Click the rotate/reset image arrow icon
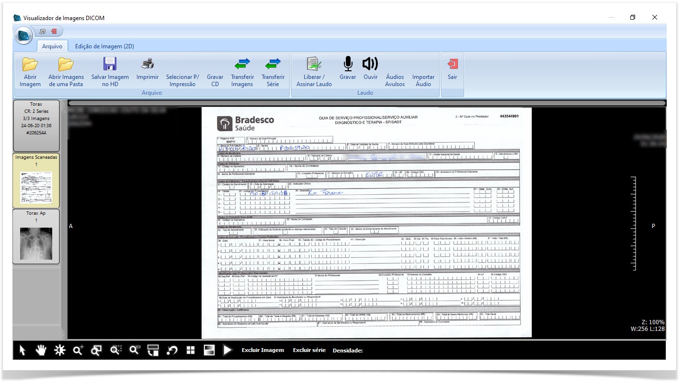Image resolution: width=683 pixels, height=384 pixels. click(172, 351)
